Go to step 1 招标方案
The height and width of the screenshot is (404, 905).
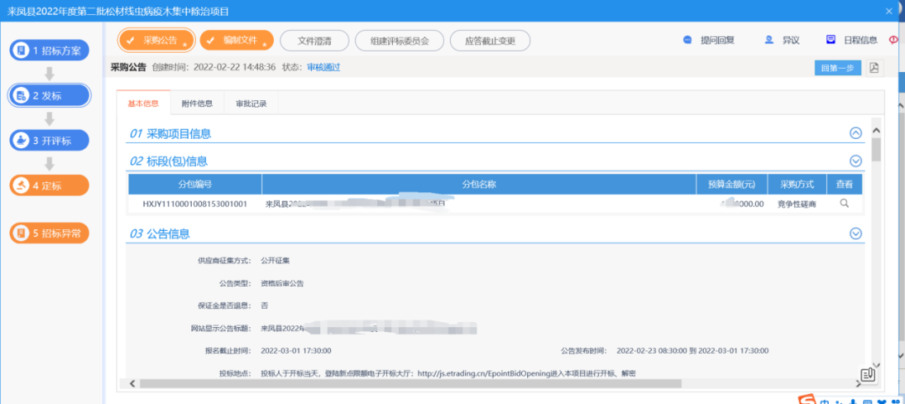pyautogui.click(x=49, y=51)
